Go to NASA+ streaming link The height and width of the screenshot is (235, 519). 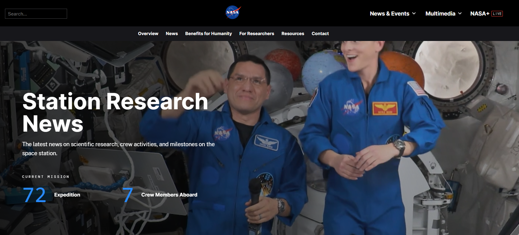click(480, 14)
